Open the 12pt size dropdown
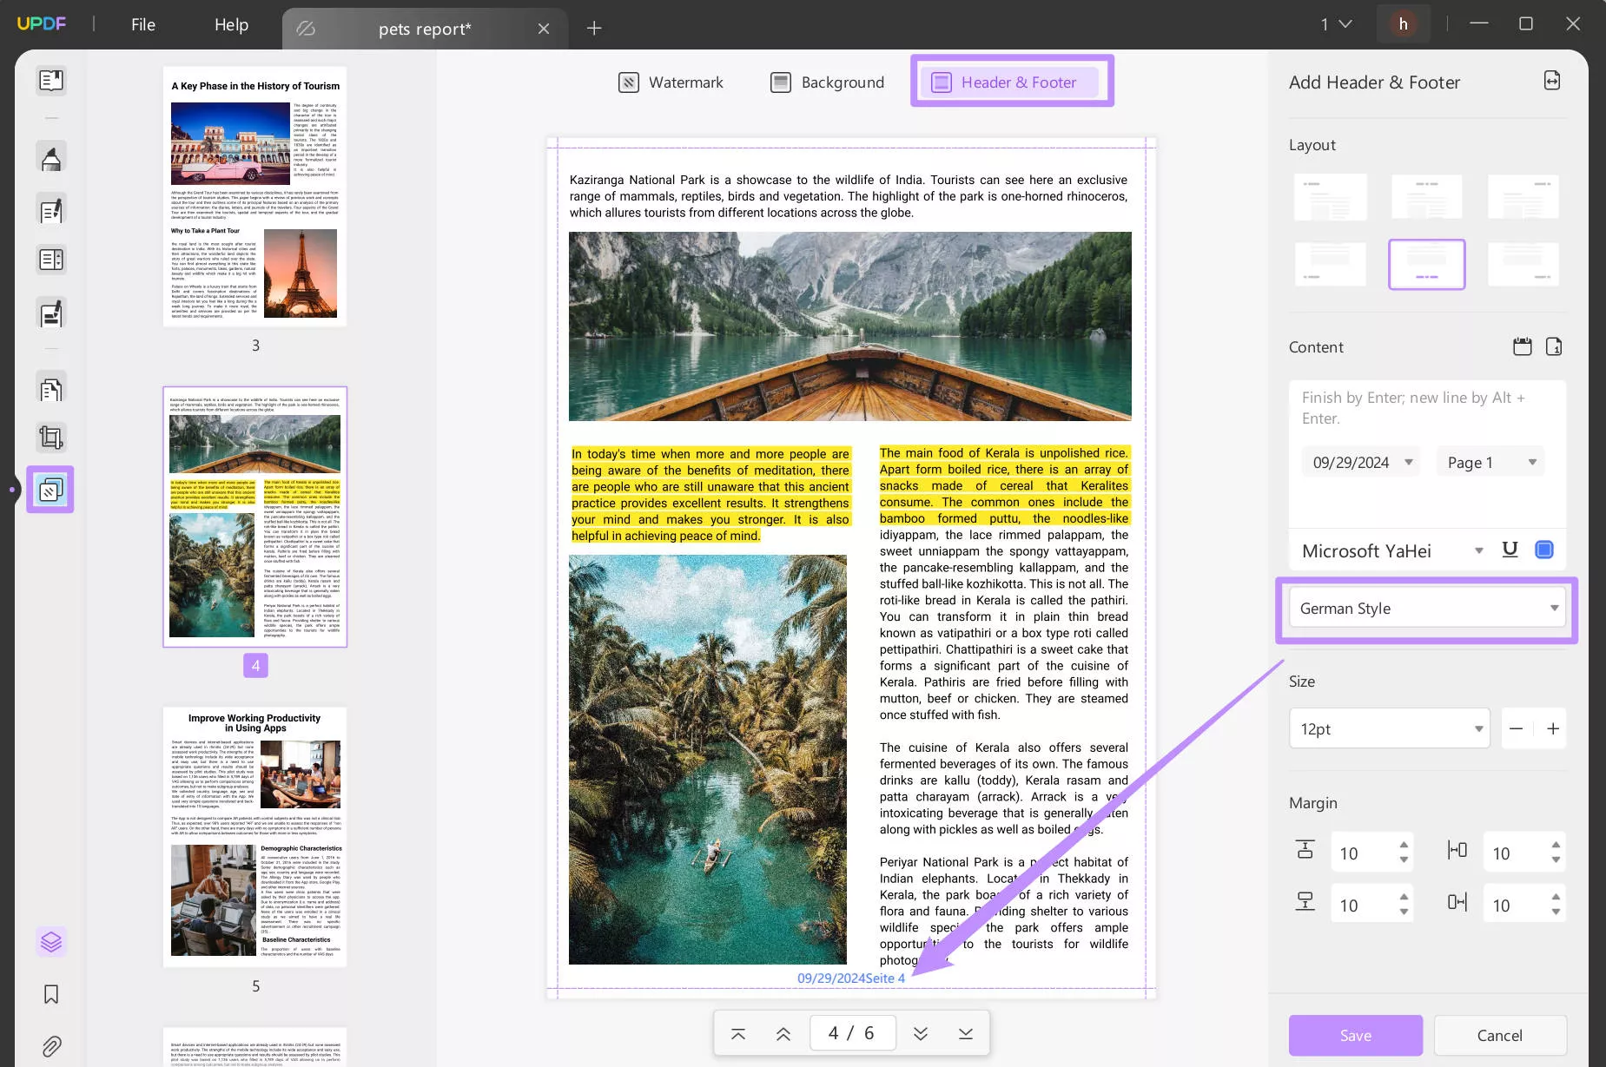Screen dimensions: 1606x1067 pyautogui.click(x=1389, y=728)
